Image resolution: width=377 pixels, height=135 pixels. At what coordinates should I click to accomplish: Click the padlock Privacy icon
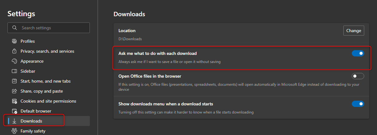coord(14,51)
